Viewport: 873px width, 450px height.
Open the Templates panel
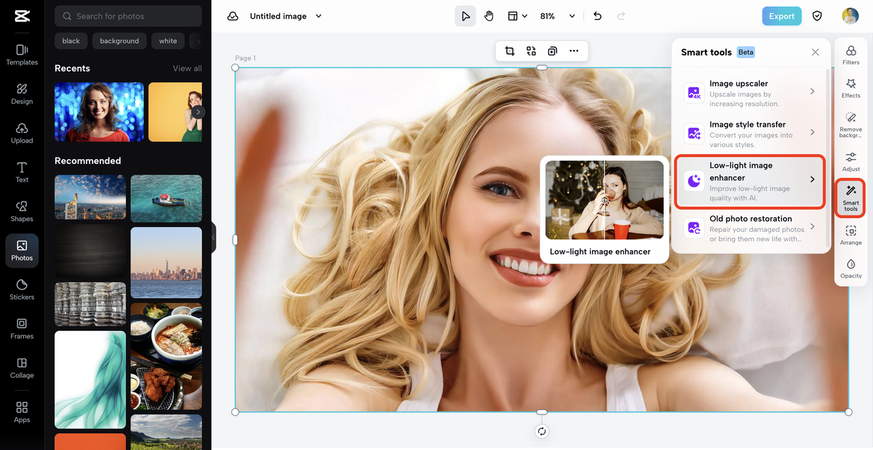point(22,55)
